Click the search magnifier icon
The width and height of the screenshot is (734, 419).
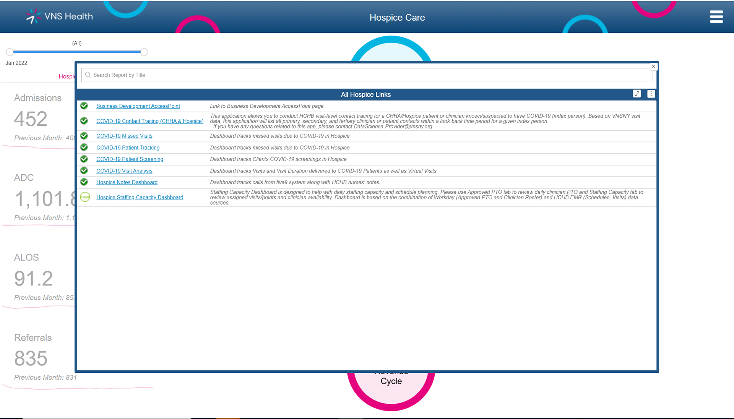[88, 75]
